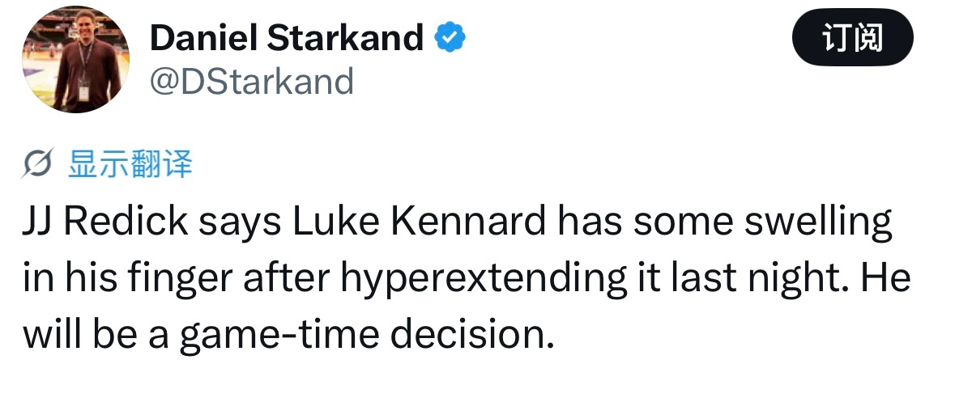This screenshot has height=419, width=955.
Task: Click the Daniel Starkand display name
Action: [x=288, y=37]
